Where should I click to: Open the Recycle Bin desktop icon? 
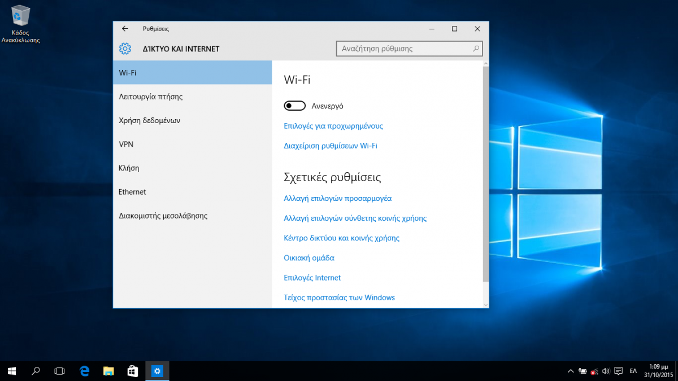pos(21,24)
